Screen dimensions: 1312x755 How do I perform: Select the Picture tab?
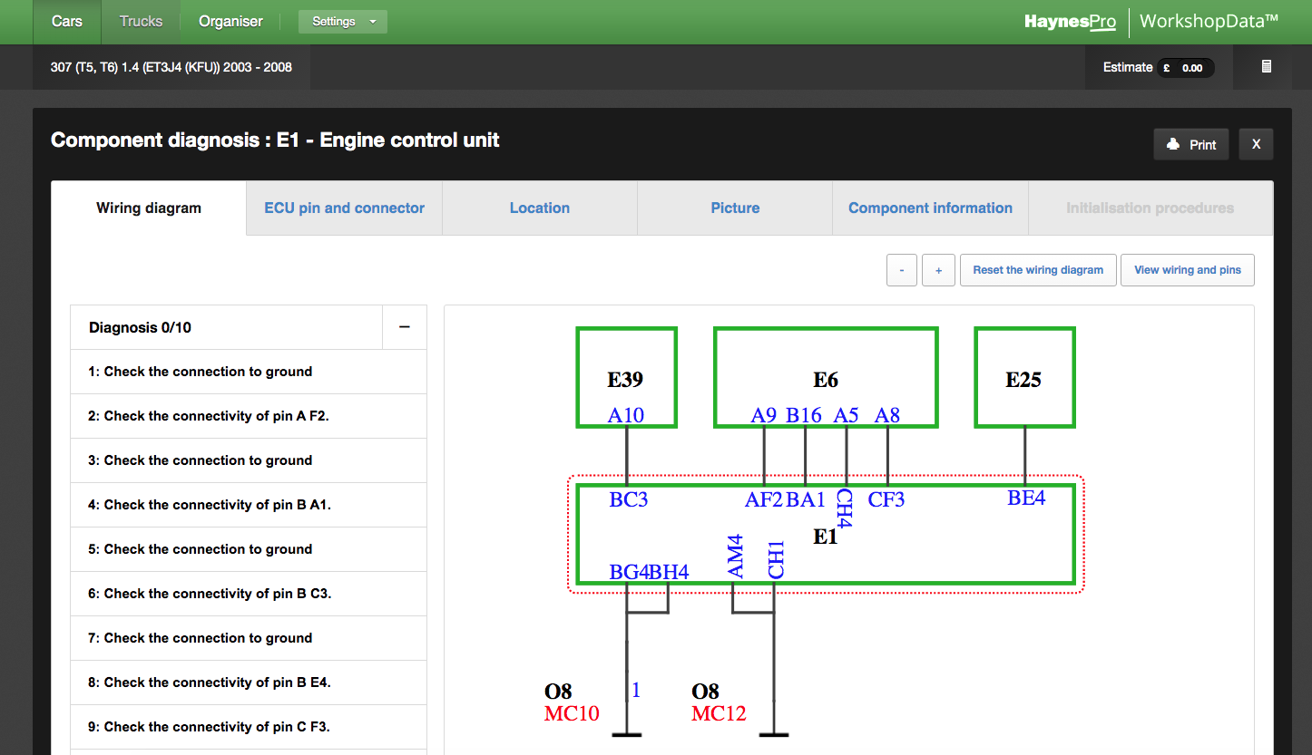[x=735, y=208]
